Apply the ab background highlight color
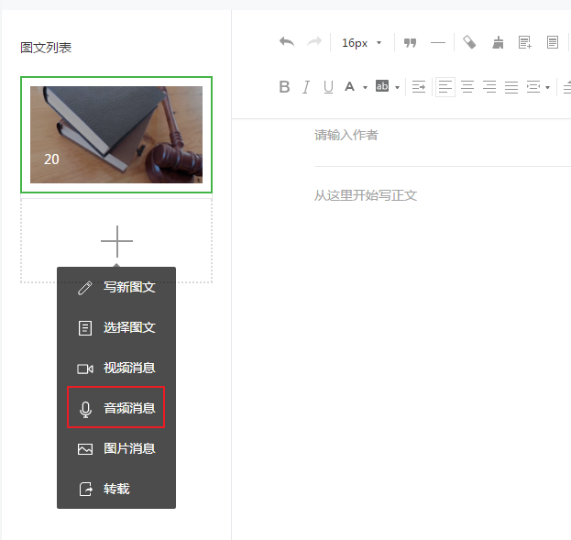 point(382,86)
